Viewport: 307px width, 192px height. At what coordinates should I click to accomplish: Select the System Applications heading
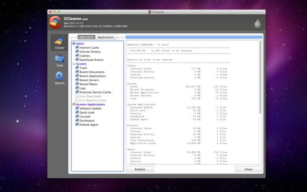coord(91,104)
